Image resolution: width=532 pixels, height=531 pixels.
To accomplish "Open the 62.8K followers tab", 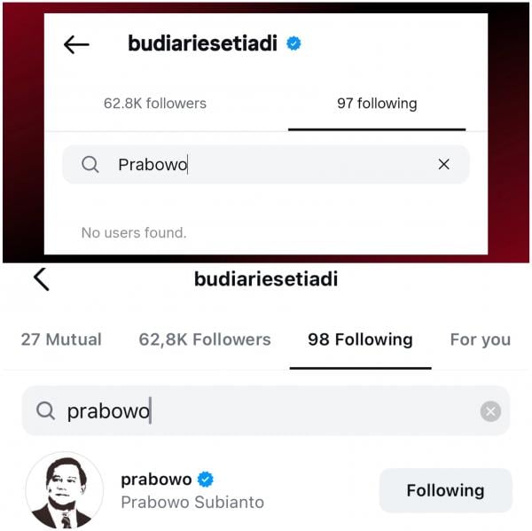I will pyautogui.click(x=155, y=103).
